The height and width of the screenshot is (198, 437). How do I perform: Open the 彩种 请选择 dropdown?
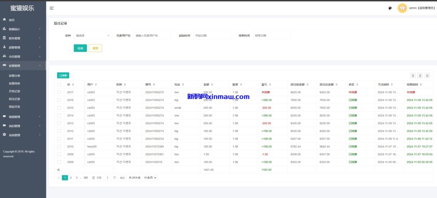click(x=92, y=35)
